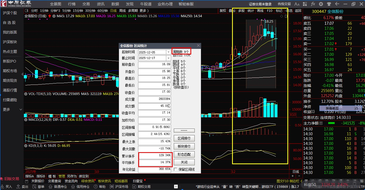The width and height of the screenshot is (365, 190).
Task: Open 普通持仓 holdings
Action: coord(58,187)
